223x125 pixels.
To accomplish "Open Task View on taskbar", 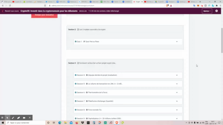I will [x=54, y=123].
